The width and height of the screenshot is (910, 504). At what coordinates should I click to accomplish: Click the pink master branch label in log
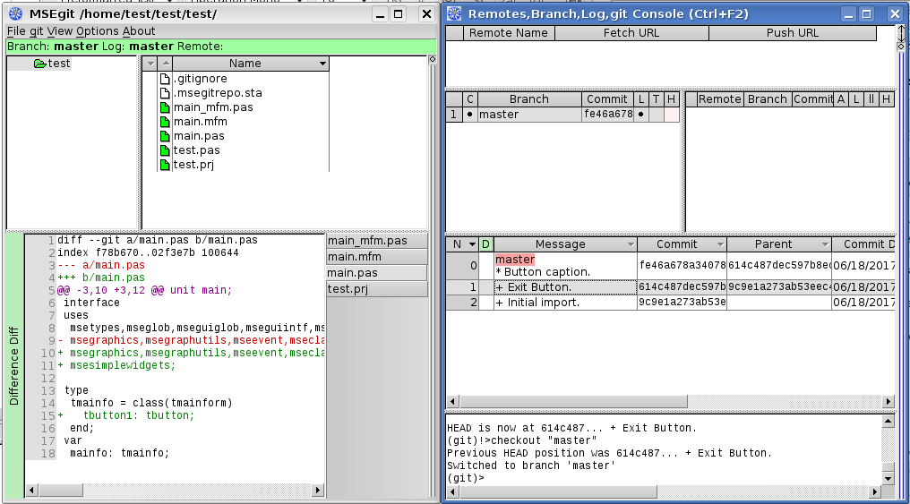[515, 260]
